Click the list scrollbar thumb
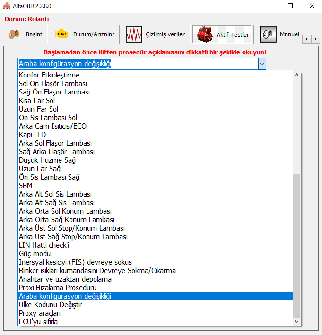The width and height of the screenshot is (322, 335). [x=296, y=245]
